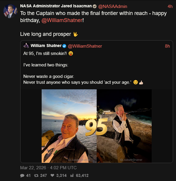Open the quoted tweet's 8h timestamp
Image resolution: width=176 pixels, height=181 pixels.
167,46
